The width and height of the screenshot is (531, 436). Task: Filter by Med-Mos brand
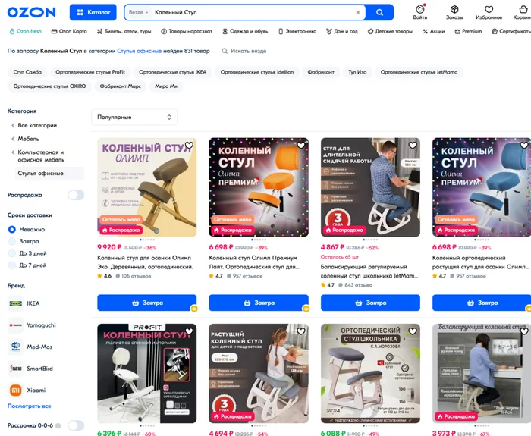30,347
